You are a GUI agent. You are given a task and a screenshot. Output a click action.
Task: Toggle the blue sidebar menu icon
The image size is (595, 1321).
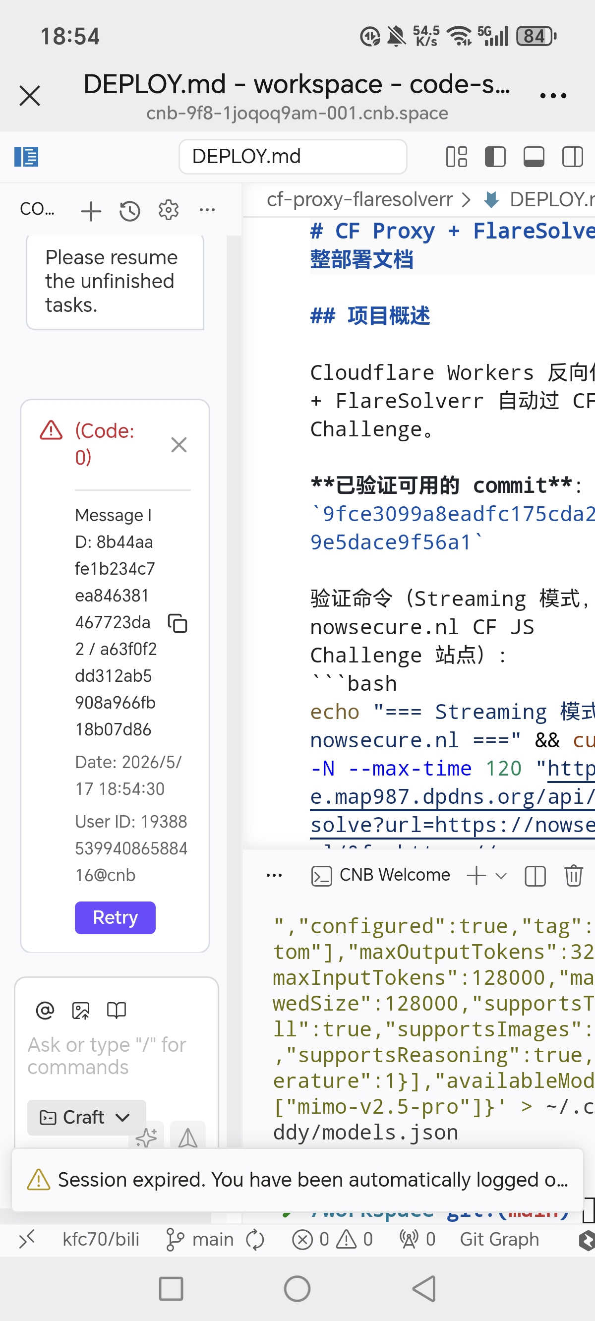(x=26, y=156)
